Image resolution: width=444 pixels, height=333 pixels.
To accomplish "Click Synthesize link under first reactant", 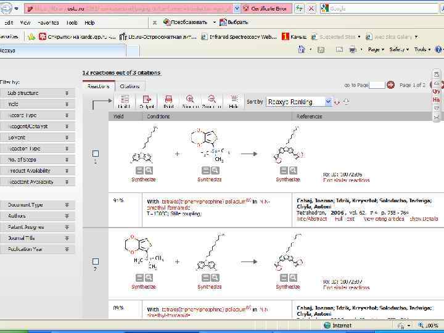I will [x=144, y=180].
